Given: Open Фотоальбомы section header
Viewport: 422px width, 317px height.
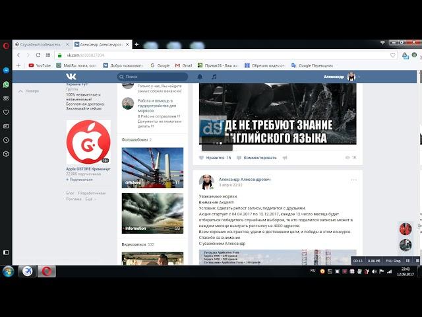Looking at the screenshot, I should point(136,140).
